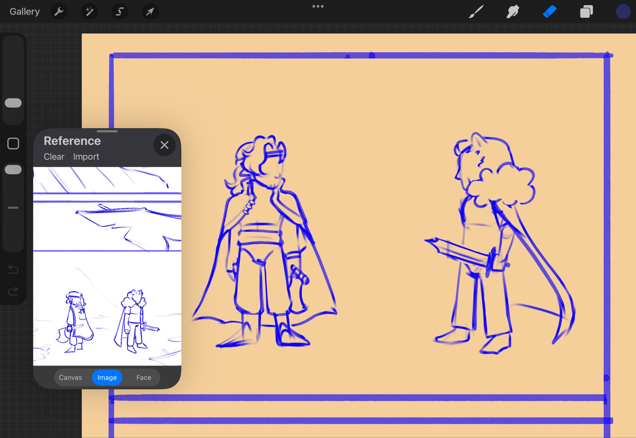
Task: Click the three-dot menu at top
Action: coord(318,6)
